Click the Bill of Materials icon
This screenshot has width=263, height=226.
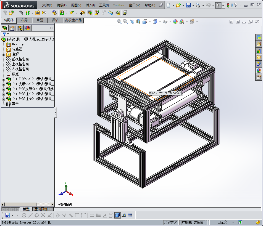90,13
